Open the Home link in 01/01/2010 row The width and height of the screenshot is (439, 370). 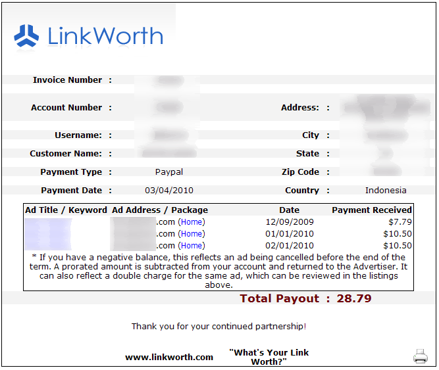click(192, 233)
